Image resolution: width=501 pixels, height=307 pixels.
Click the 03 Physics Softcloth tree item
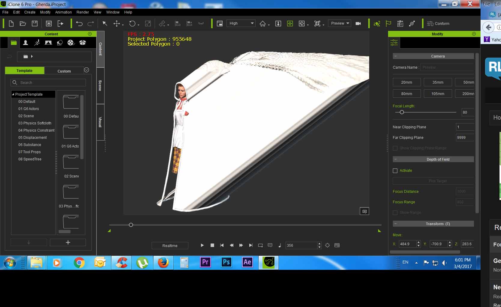[x=35, y=123]
